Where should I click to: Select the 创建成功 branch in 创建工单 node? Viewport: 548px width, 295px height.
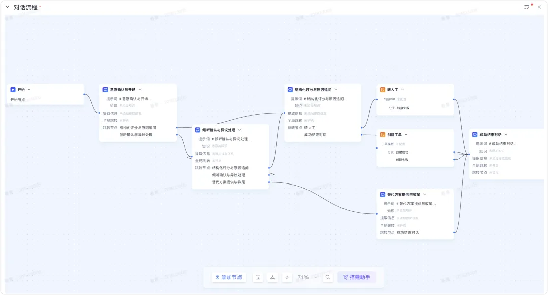(402, 152)
